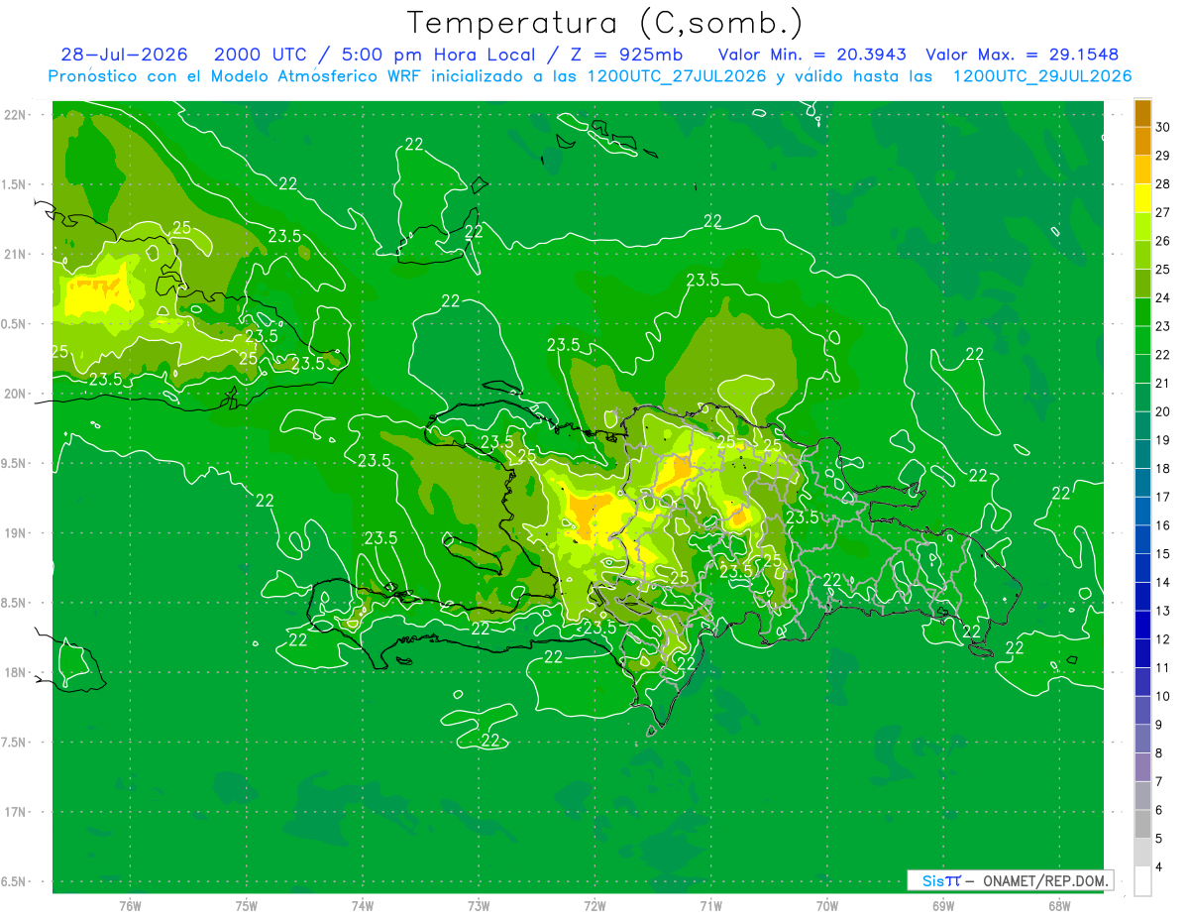This screenshot has width=1189, height=919.
Task: Click the 22N latitude axis label
Action: click(x=15, y=115)
